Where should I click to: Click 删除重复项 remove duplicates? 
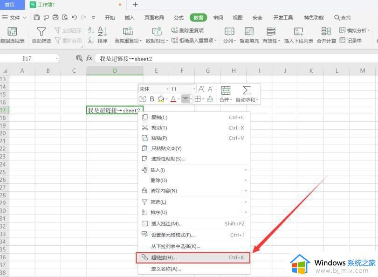coord(187,30)
